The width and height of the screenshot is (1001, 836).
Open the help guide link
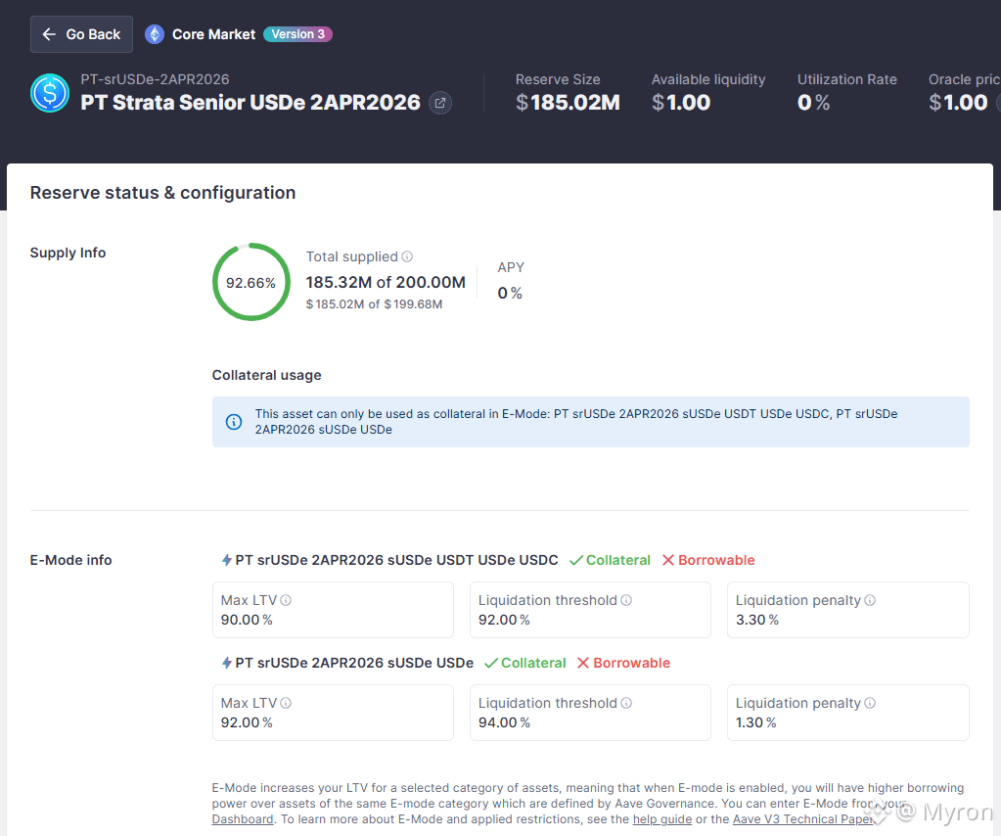[662, 819]
